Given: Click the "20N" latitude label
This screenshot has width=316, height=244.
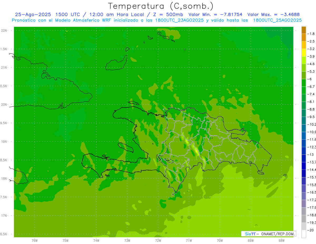Looking at the screenshot, I should pyautogui.click(x=4, y=104).
